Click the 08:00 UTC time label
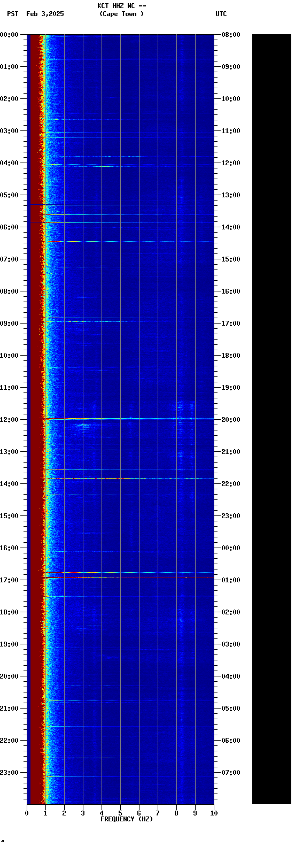The width and height of the screenshot is (295, 847). pyautogui.click(x=231, y=35)
